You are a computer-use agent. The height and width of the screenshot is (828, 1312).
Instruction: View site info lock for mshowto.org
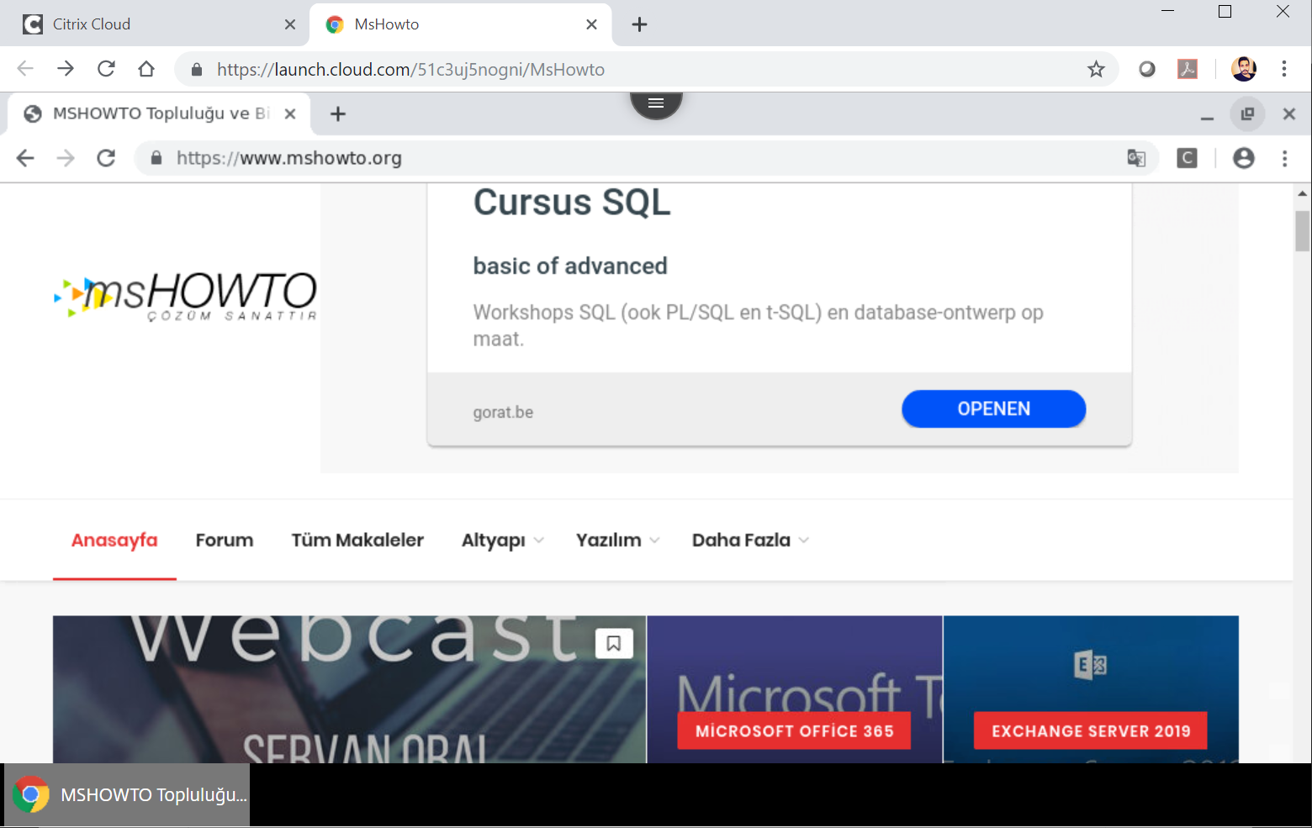pos(156,158)
